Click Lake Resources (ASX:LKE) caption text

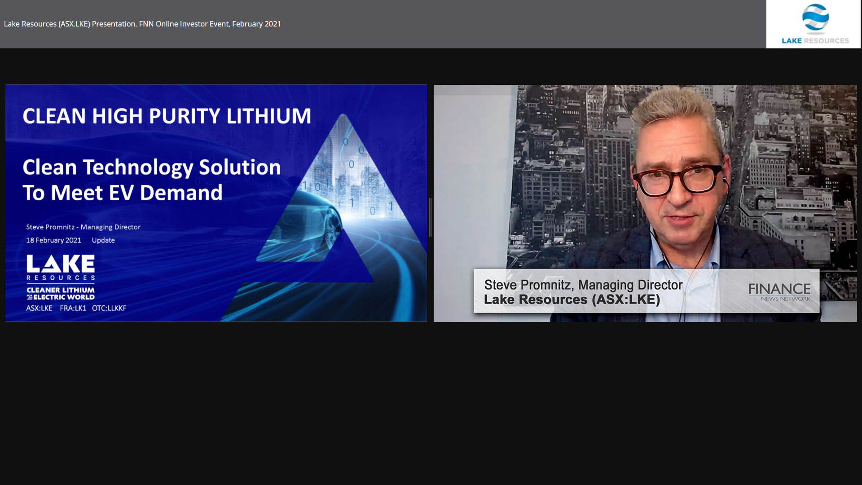pyautogui.click(x=572, y=300)
